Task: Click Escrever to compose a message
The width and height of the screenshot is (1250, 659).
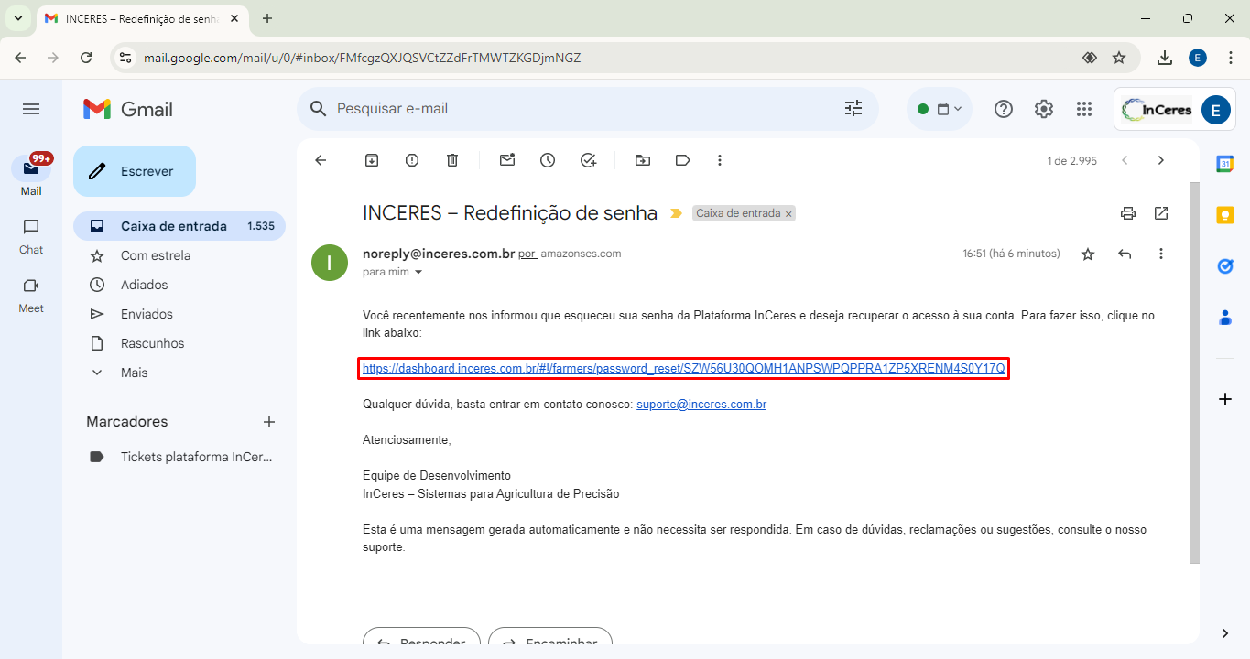Action: pyautogui.click(x=135, y=171)
